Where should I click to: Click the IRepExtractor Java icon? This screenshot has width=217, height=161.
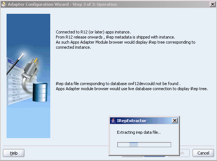click(113, 121)
